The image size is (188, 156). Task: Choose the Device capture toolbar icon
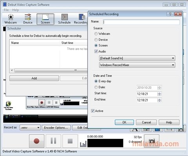coord(28,19)
